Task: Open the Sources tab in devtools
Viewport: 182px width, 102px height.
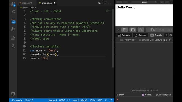Action: [x=140, y=35]
